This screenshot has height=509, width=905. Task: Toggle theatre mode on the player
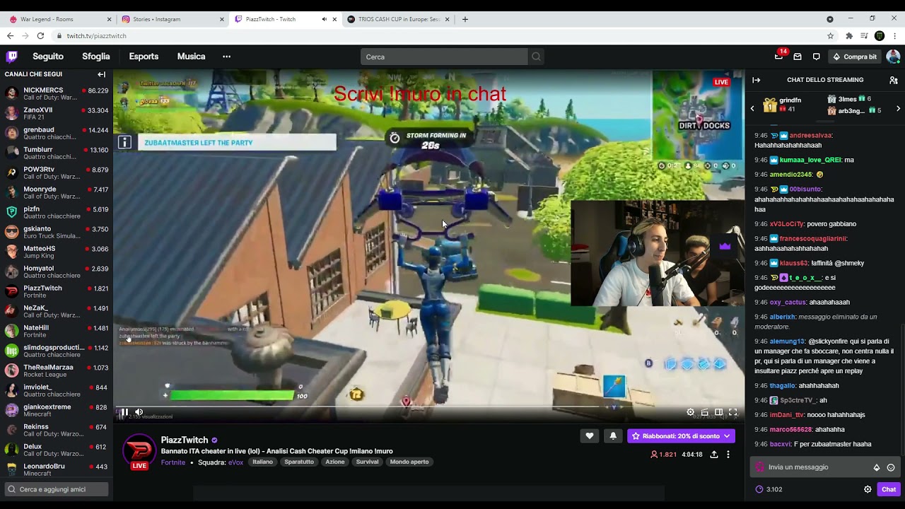(718, 412)
